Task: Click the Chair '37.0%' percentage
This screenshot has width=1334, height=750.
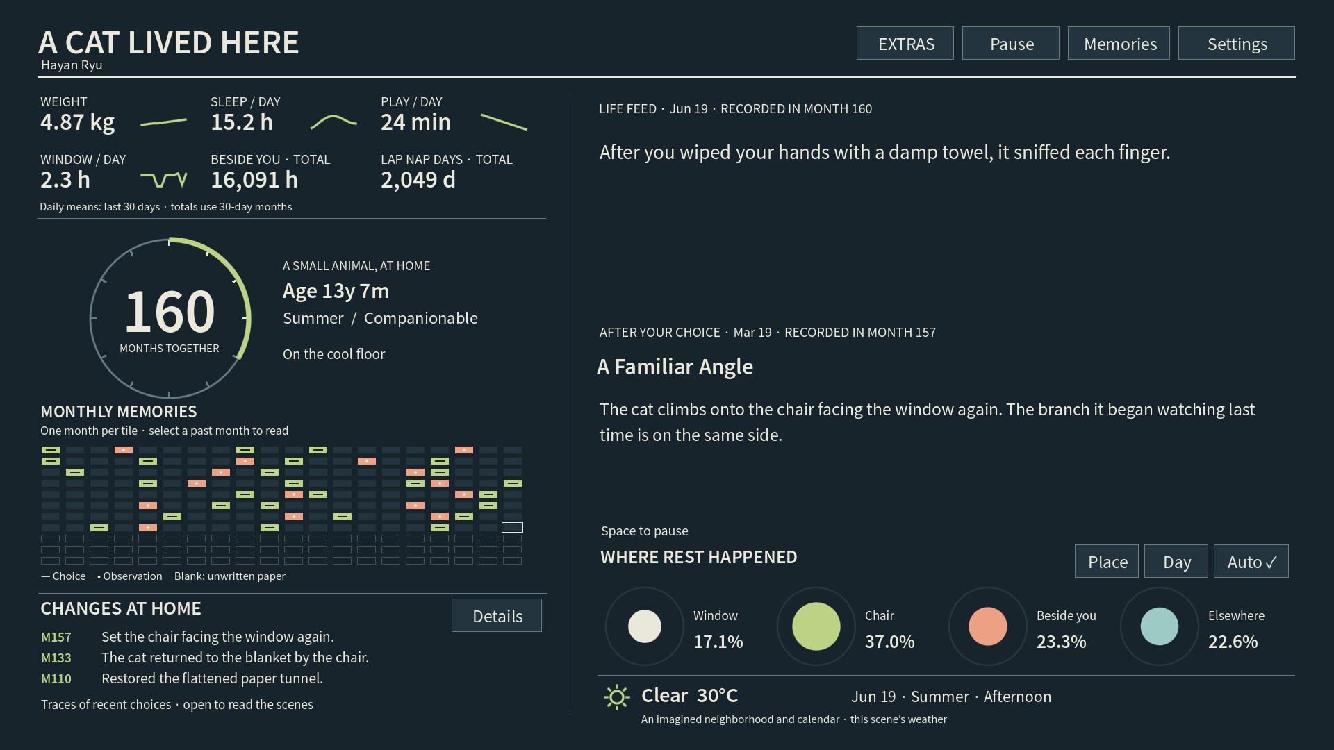Action: (889, 642)
